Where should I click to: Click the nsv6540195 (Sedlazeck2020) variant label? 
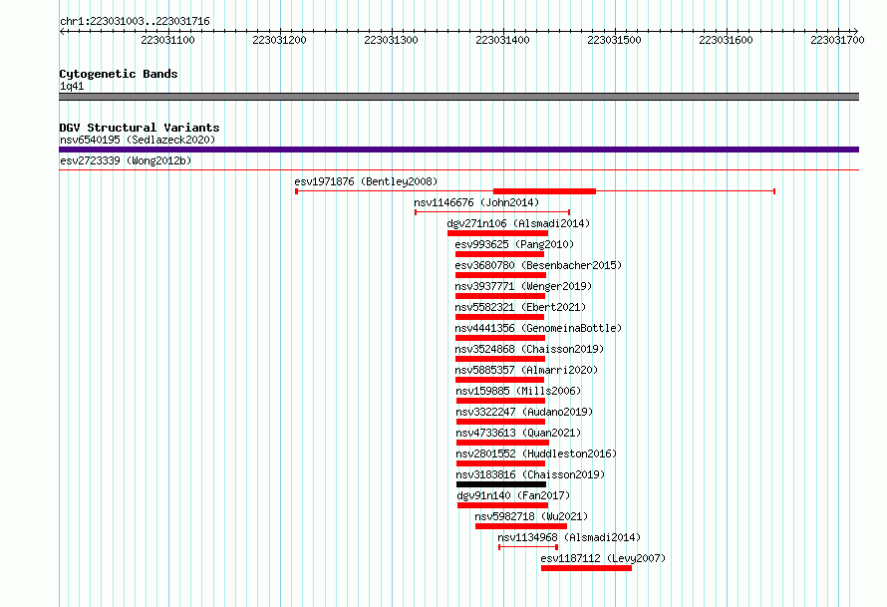click(138, 140)
